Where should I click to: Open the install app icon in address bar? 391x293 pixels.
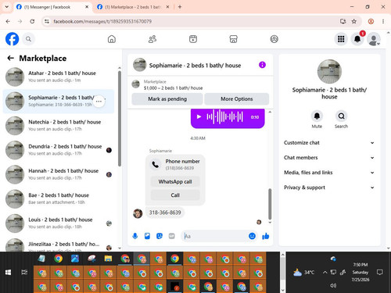click(x=343, y=21)
